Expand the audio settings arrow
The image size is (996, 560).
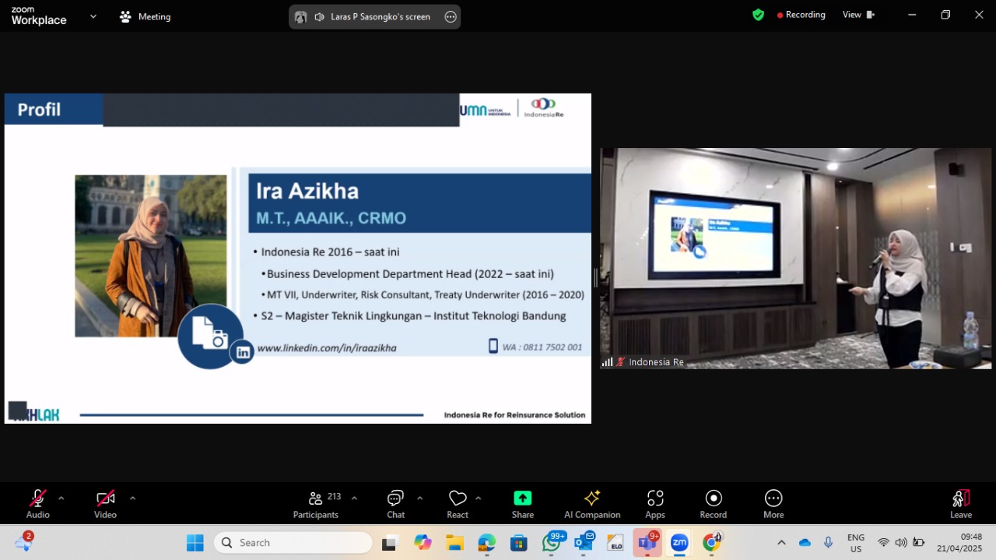[61, 498]
